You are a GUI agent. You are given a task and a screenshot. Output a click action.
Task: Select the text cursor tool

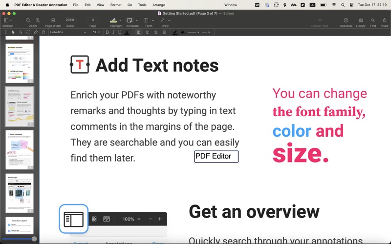coord(6,32)
